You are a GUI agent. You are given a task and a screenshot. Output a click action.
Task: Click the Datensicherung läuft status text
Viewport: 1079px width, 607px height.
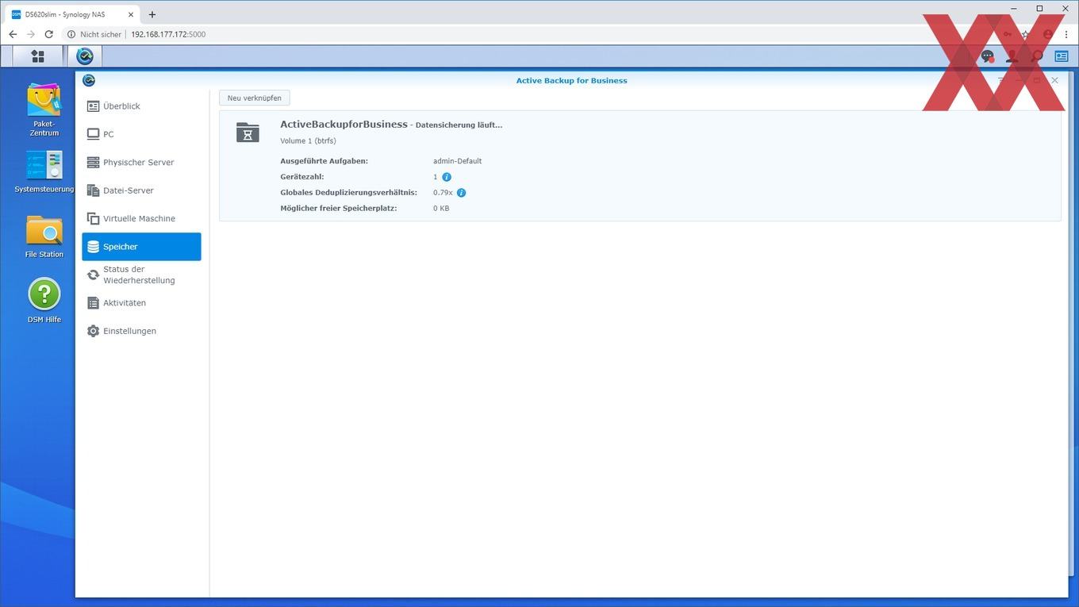point(459,125)
